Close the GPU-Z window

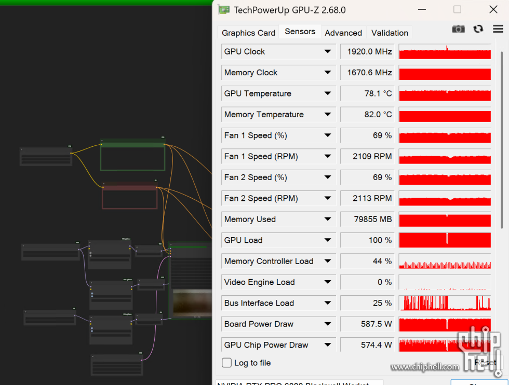[493, 10]
